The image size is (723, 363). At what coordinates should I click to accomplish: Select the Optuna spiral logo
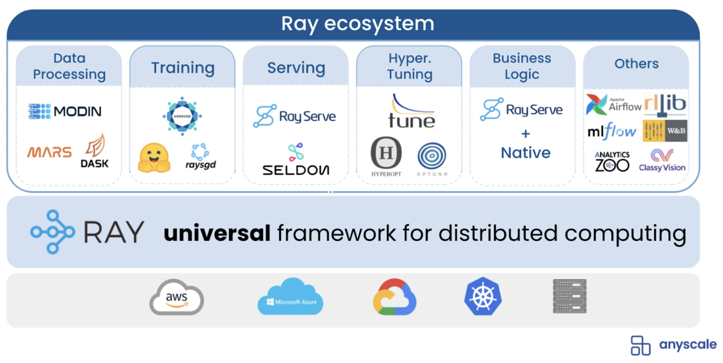pyautogui.click(x=431, y=155)
